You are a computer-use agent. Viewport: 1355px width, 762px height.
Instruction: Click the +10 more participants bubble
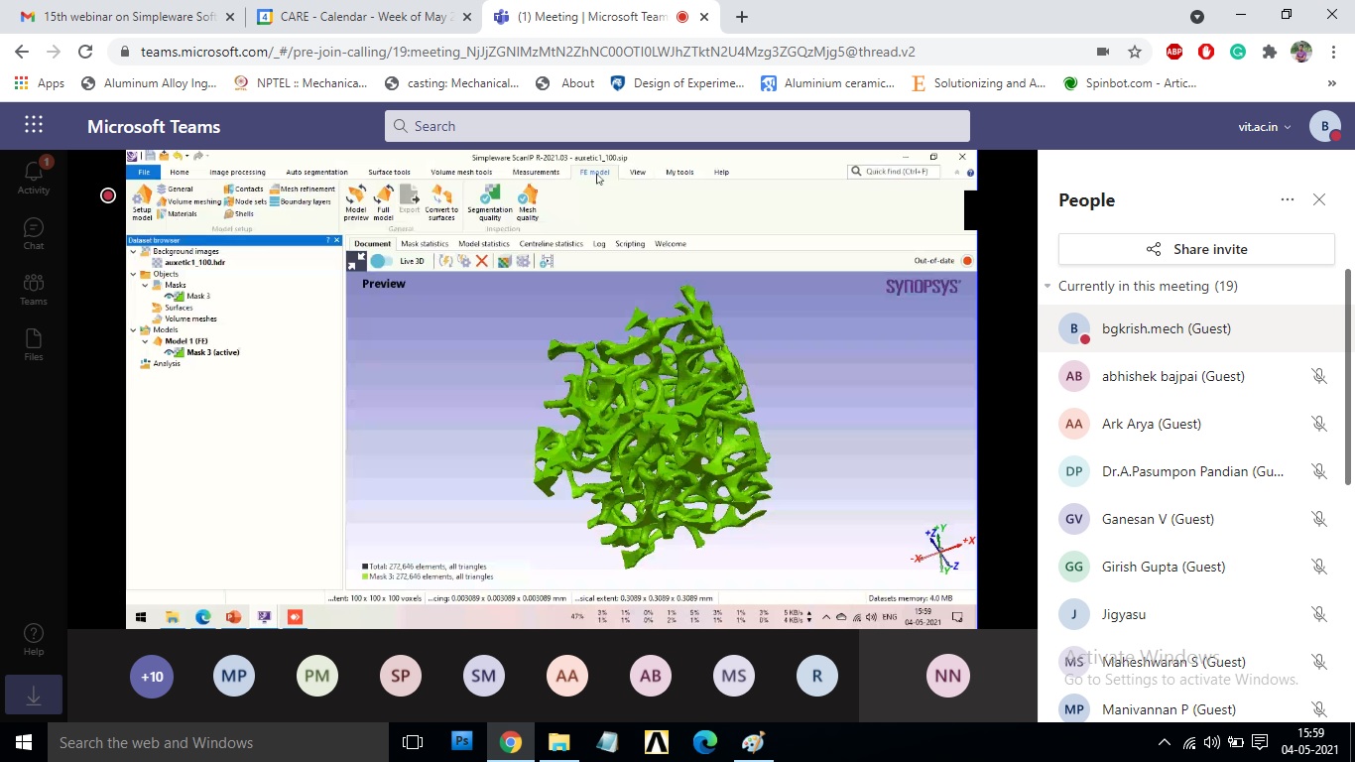(x=151, y=677)
